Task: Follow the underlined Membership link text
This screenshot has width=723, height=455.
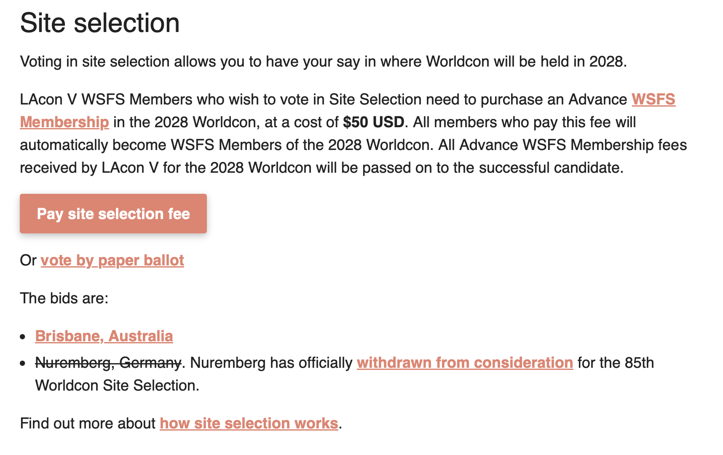Action: (x=64, y=122)
